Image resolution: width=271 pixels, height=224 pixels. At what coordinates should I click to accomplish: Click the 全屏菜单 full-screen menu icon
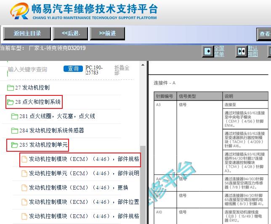coord(207,51)
